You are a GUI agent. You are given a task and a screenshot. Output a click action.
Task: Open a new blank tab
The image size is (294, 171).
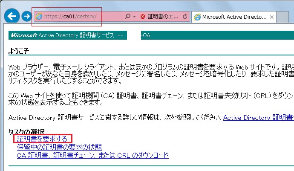coord(282,17)
